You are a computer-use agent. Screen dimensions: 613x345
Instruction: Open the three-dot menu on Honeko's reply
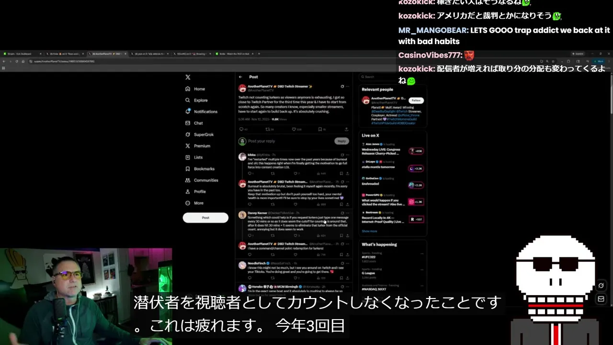(x=348, y=287)
